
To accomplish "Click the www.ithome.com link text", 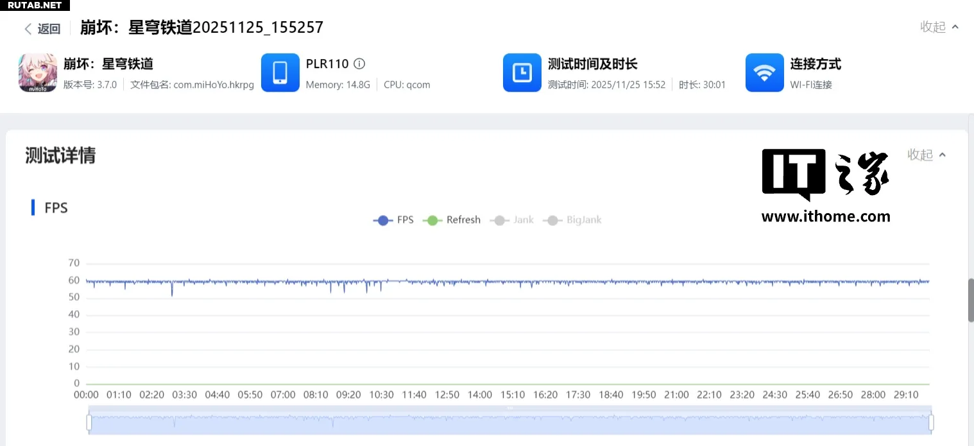I will pos(826,217).
